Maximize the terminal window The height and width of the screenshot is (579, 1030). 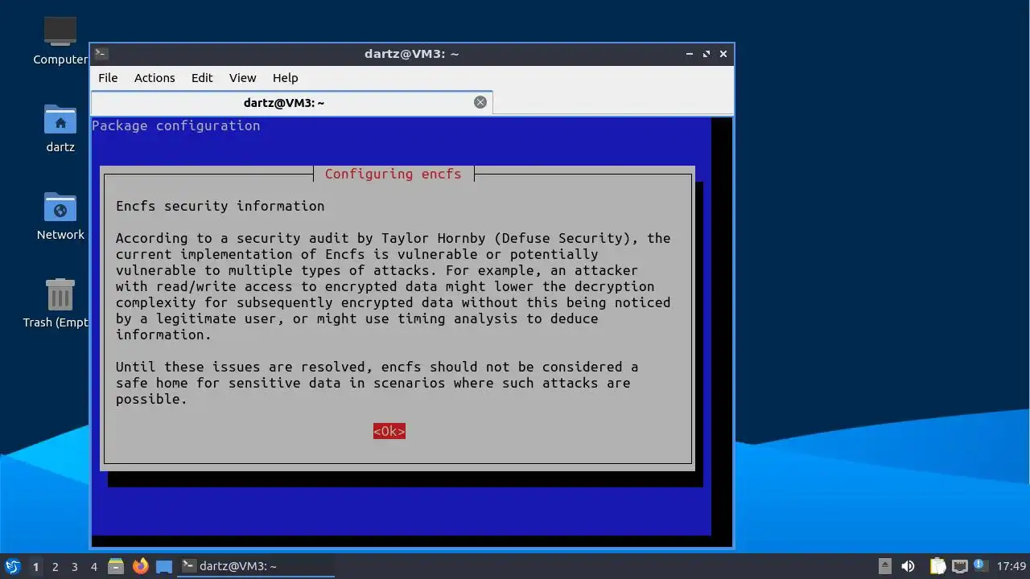(x=707, y=54)
